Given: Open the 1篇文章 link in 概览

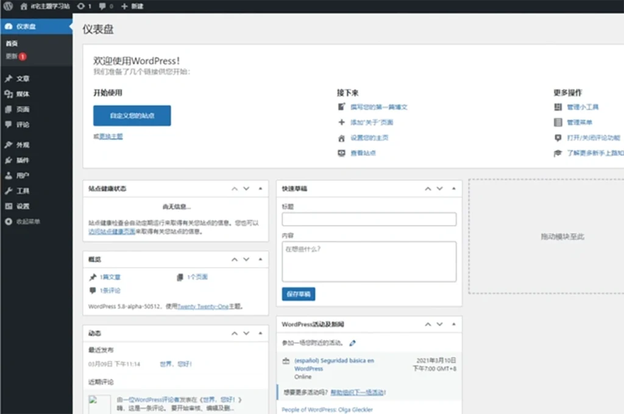Looking at the screenshot, I should coord(110,277).
